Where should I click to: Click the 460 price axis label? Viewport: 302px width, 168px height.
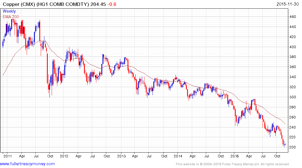point(292,17)
